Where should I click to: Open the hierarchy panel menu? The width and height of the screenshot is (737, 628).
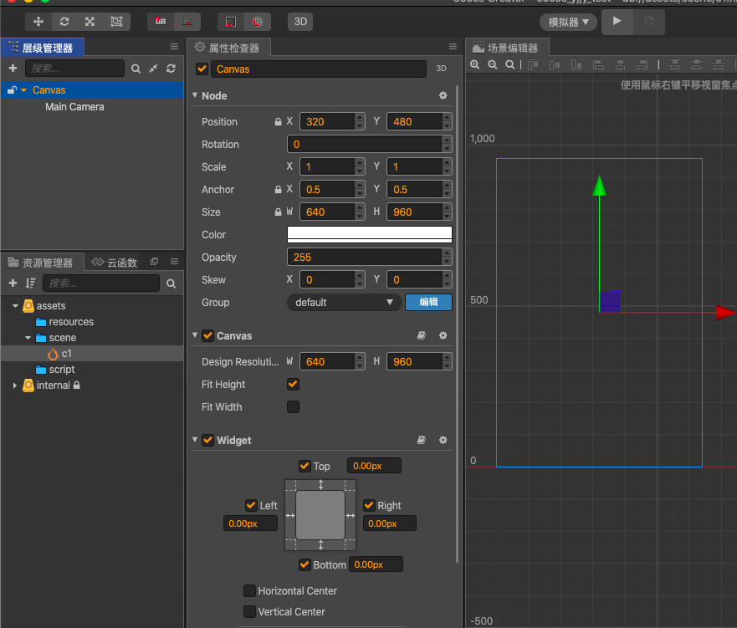click(174, 47)
